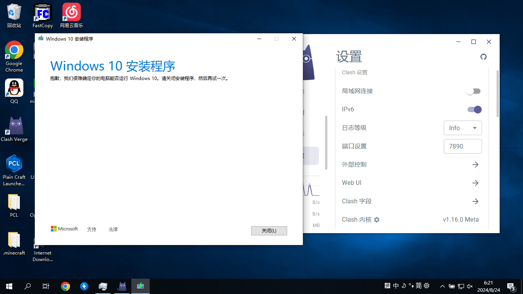Screen dimensions: 523x294
Task: Launch FastCopy from the desktop
Action: (x=42, y=16)
